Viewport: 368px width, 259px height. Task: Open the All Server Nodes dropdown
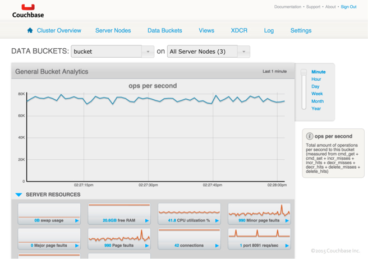click(243, 52)
